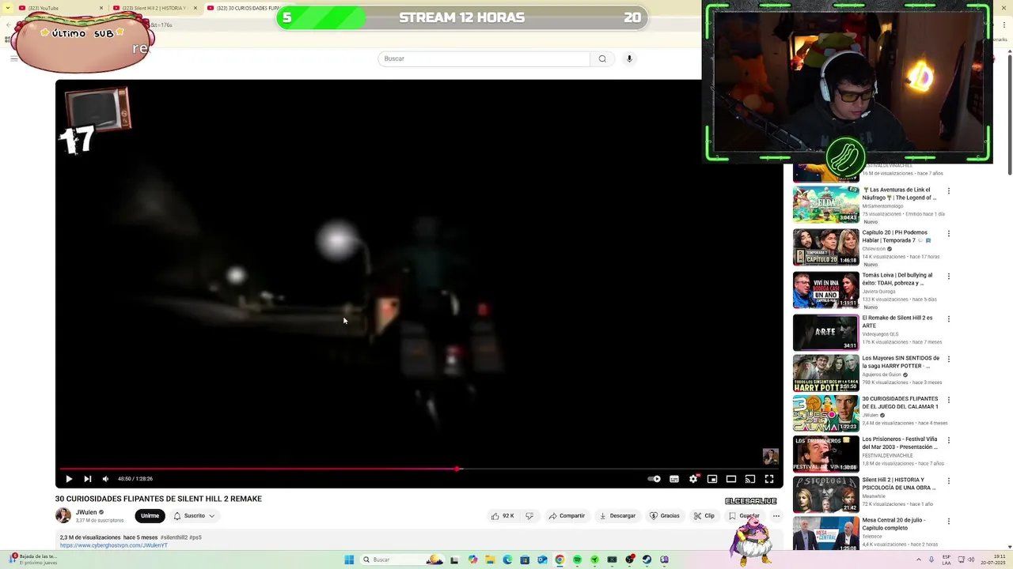Open the Suscrito notification dropdown

click(x=194, y=516)
